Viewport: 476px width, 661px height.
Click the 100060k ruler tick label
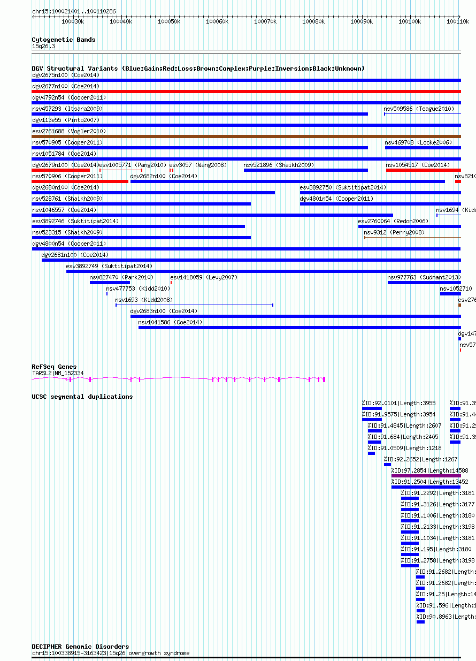pyautogui.click(x=217, y=22)
